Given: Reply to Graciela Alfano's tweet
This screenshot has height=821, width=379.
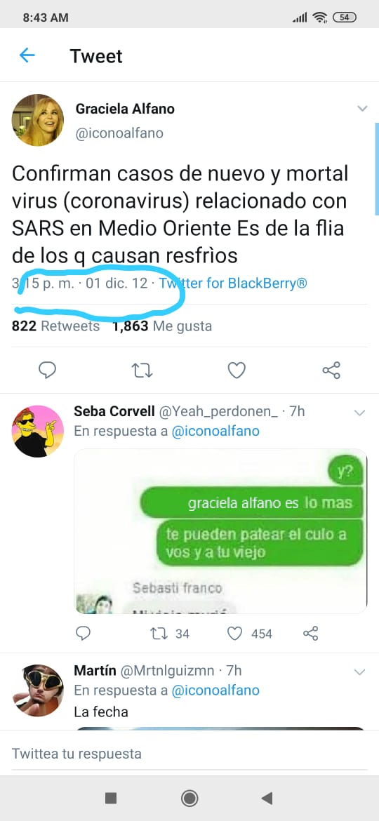Looking at the screenshot, I should coord(48,371).
